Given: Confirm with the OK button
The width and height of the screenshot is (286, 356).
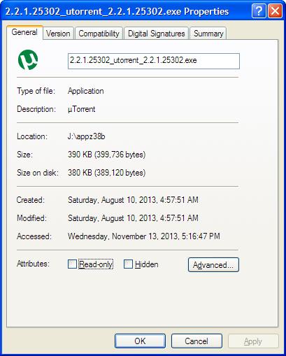Looking at the screenshot, I should [x=140, y=341].
